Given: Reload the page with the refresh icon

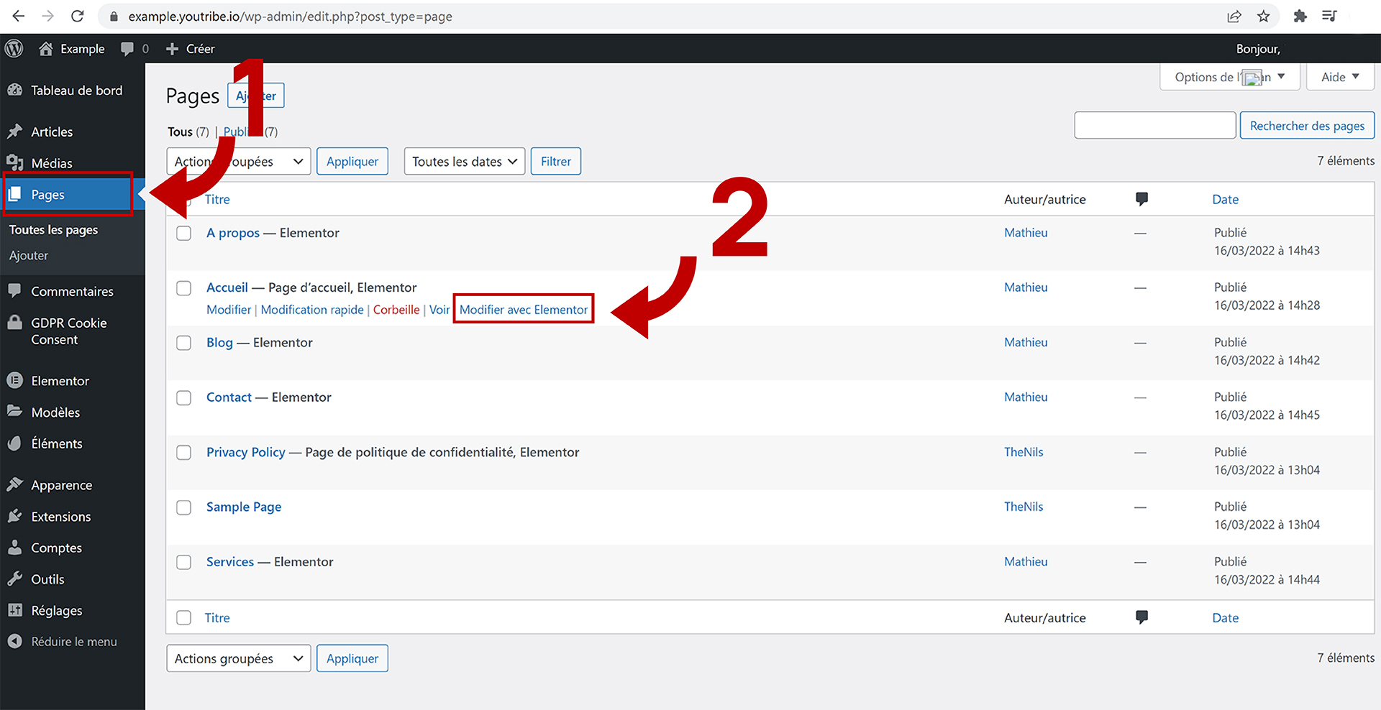Looking at the screenshot, I should point(78,17).
